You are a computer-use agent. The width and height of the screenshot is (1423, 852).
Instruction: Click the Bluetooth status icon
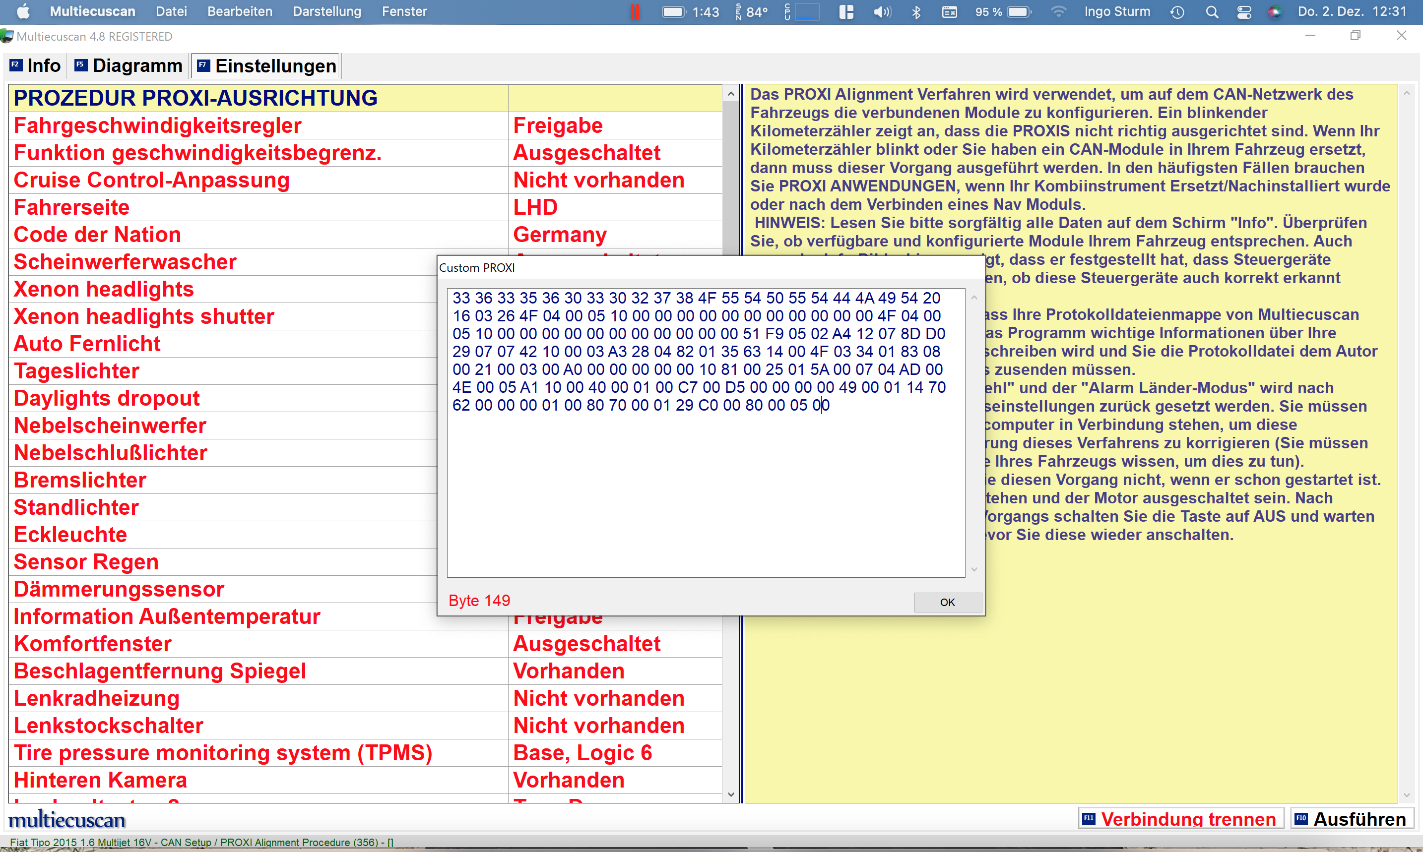click(916, 12)
